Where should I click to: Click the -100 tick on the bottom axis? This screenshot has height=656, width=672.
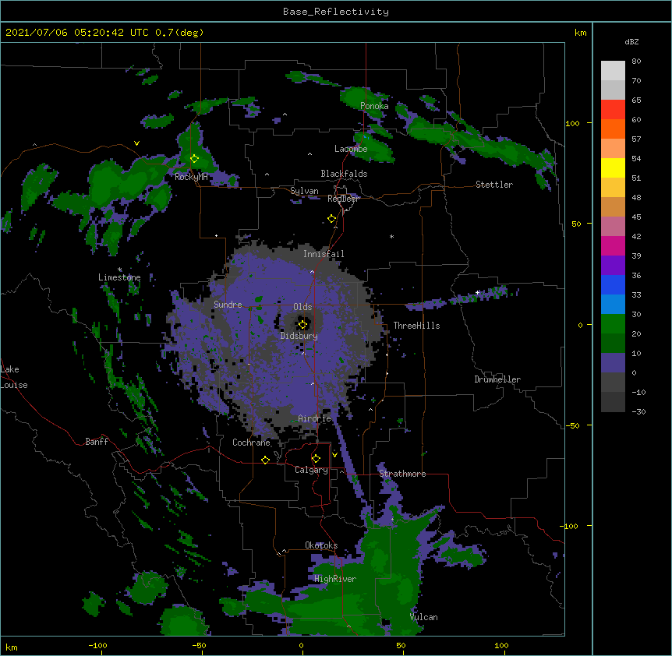97,645
